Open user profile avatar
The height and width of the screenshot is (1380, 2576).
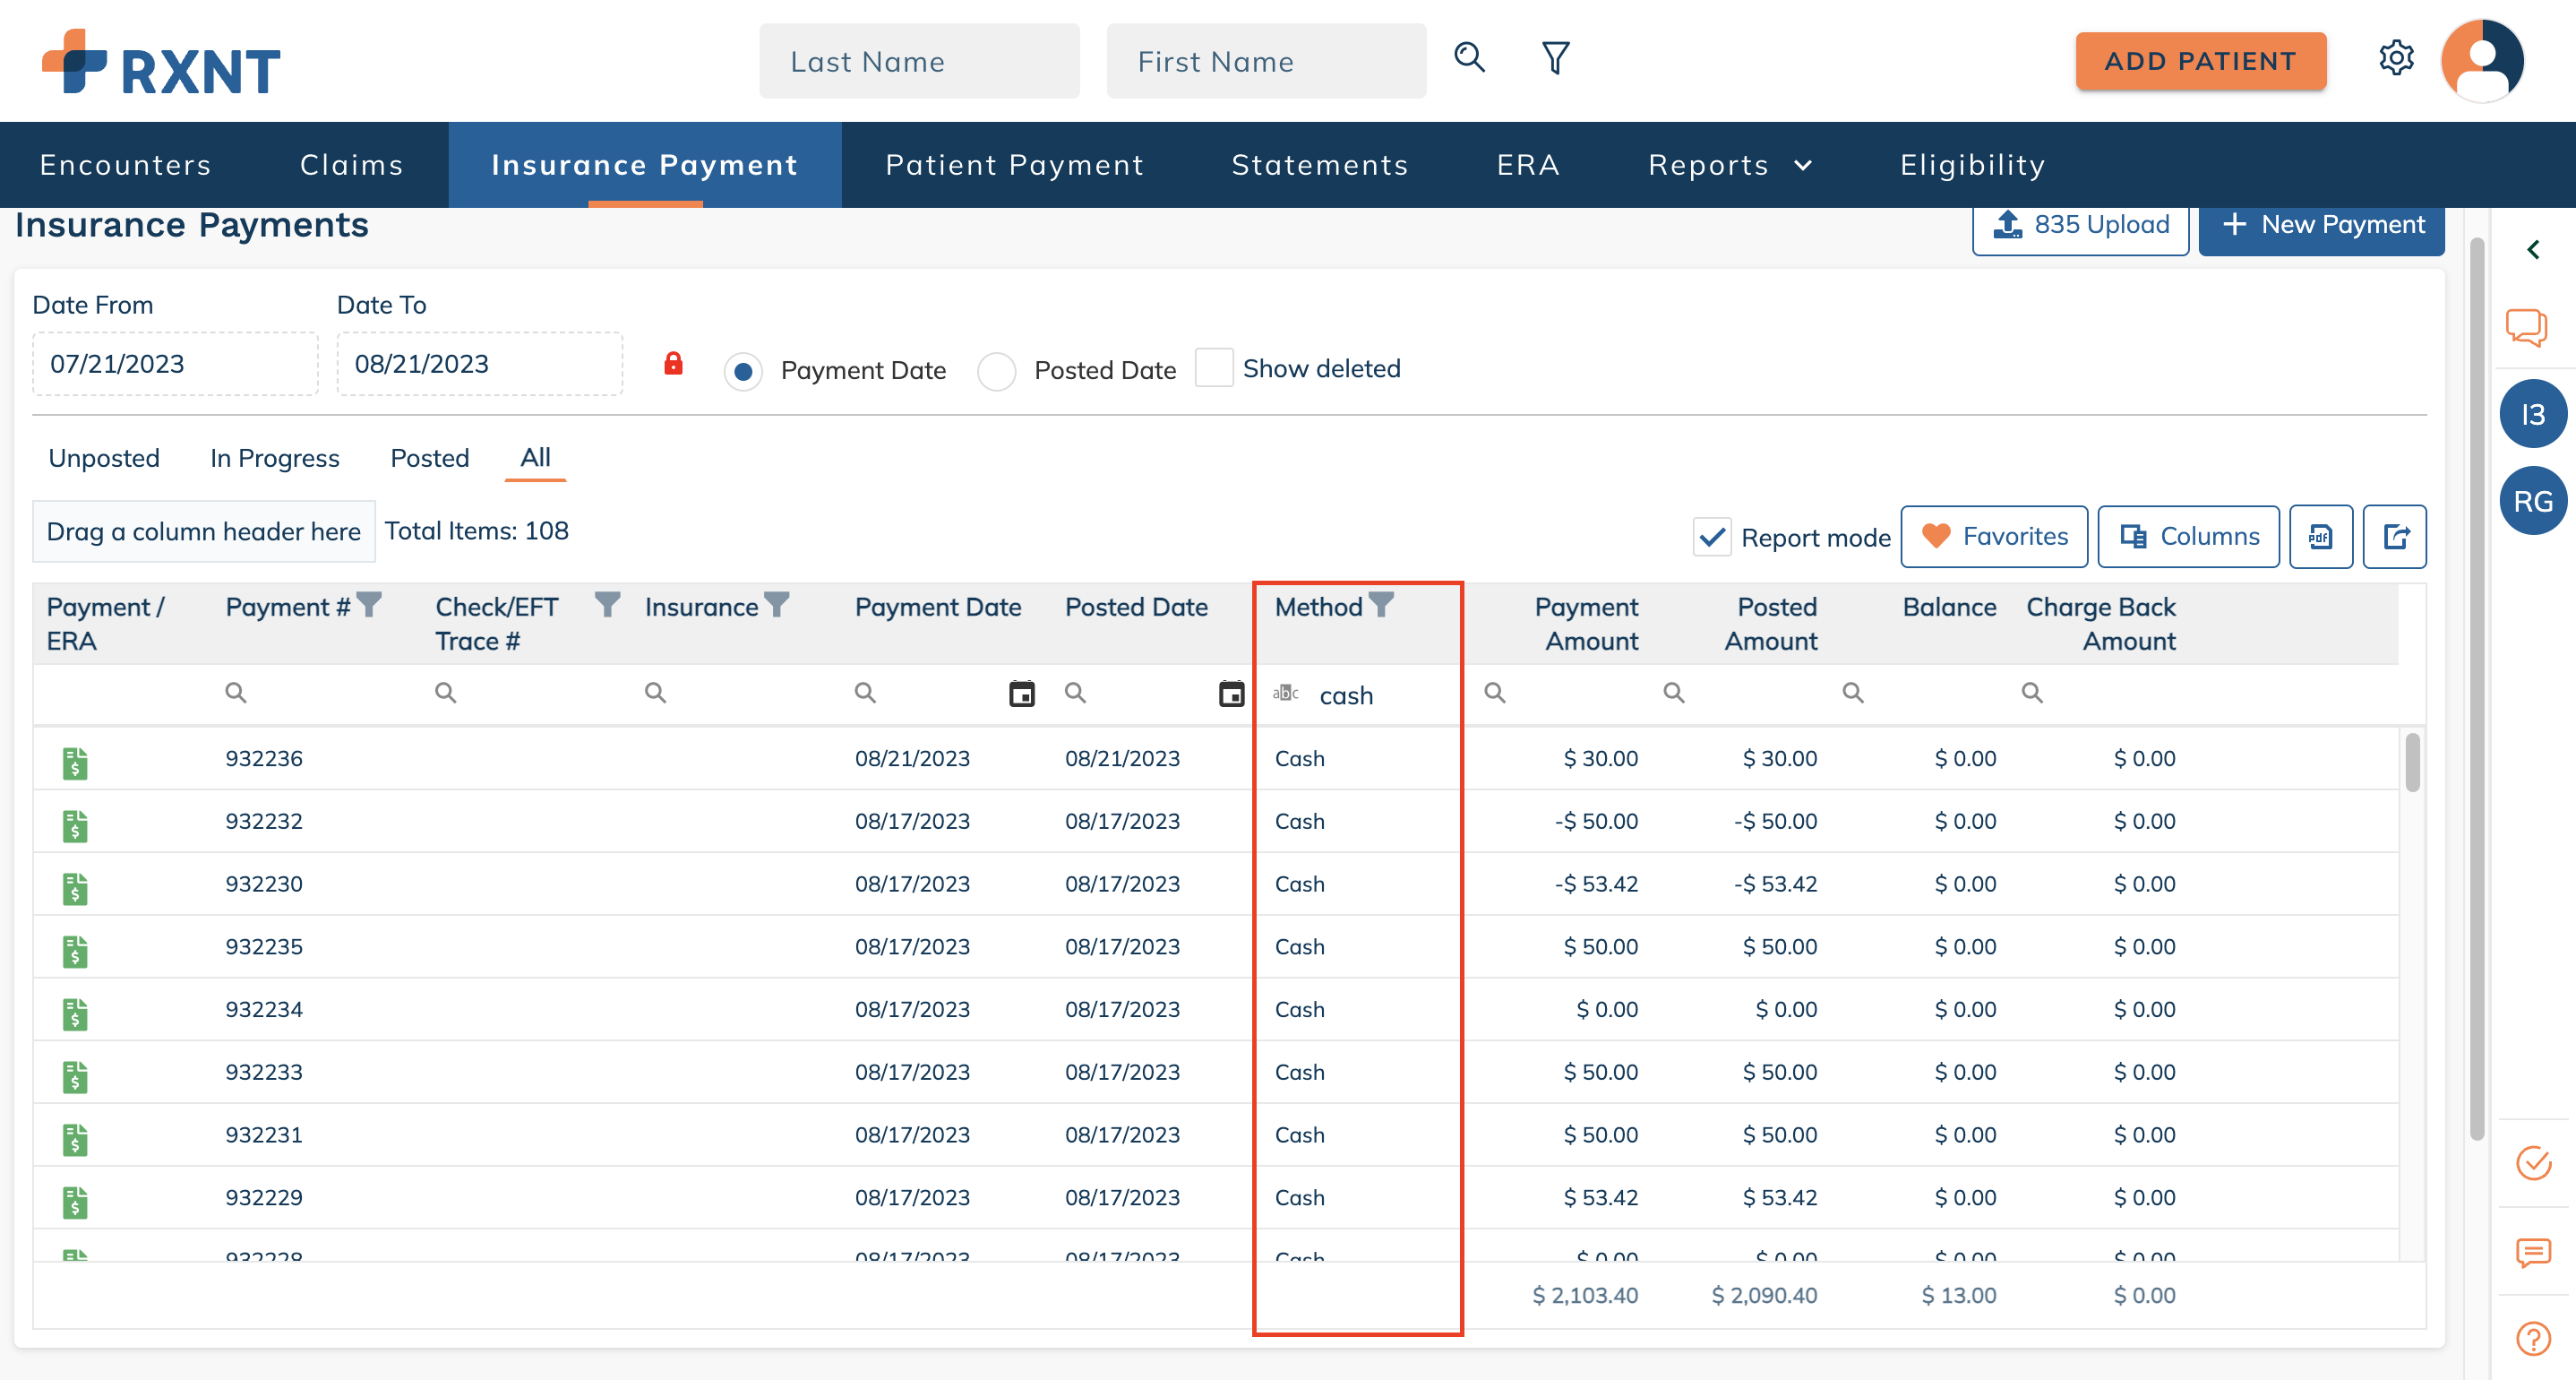pos(2482,60)
